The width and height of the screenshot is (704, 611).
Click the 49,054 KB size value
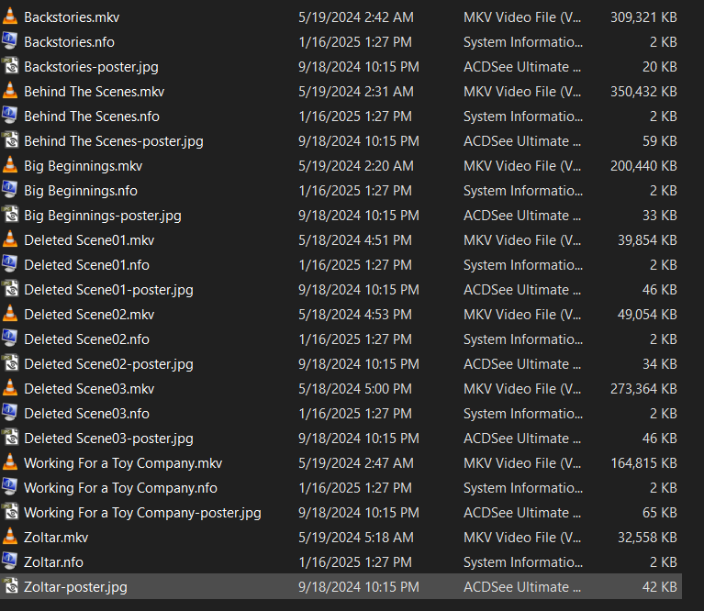coord(647,315)
